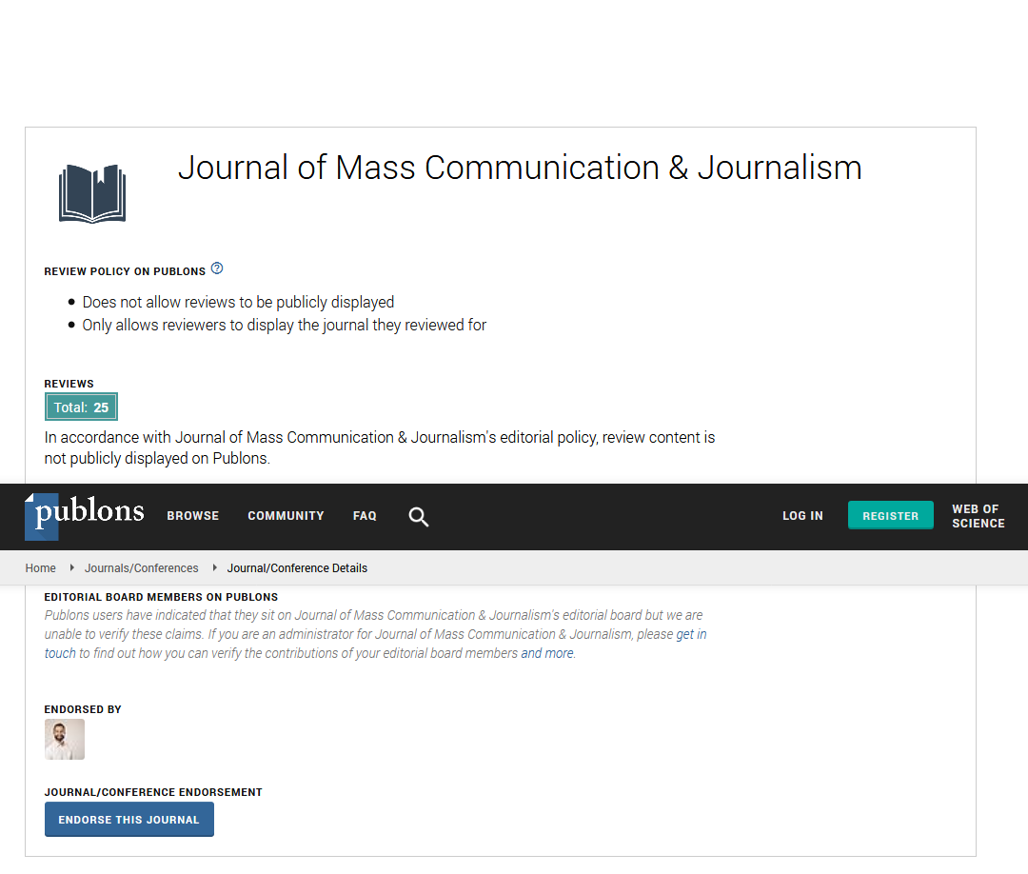Open the Browse menu

pos(193,516)
